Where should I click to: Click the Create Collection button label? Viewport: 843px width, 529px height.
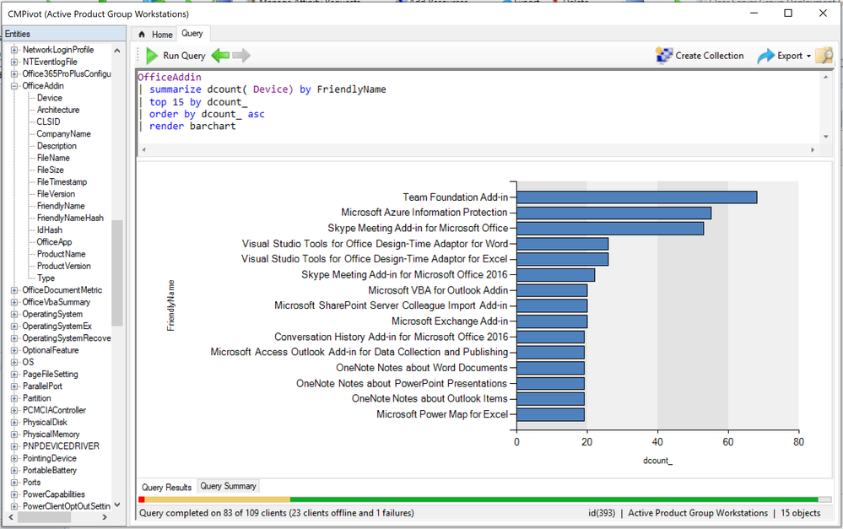point(710,56)
